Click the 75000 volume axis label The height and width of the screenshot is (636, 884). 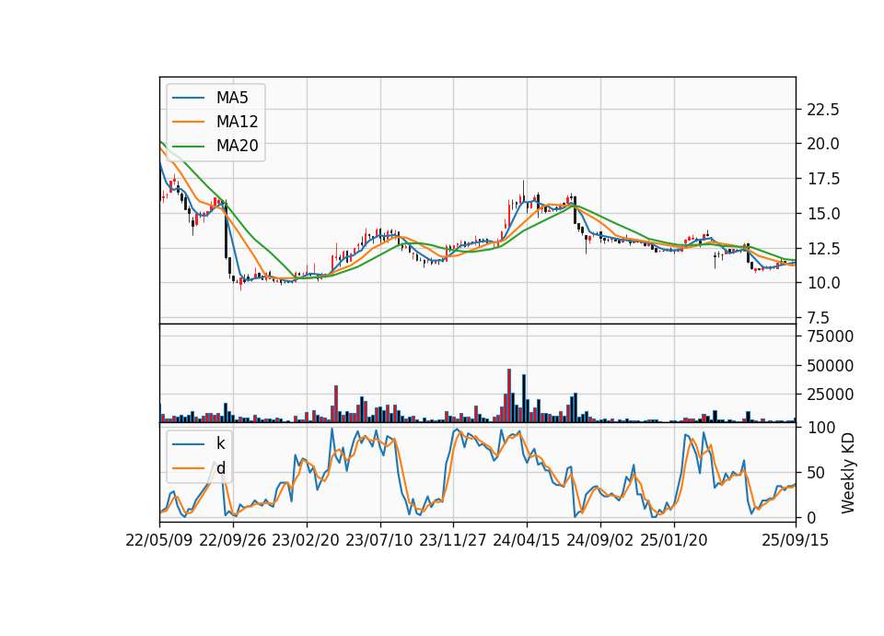pyautogui.click(x=831, y=336)
